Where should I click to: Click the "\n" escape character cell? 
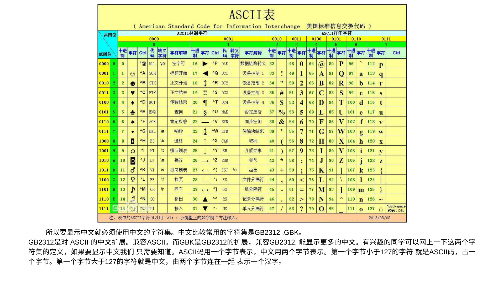(x=162, y=160)
